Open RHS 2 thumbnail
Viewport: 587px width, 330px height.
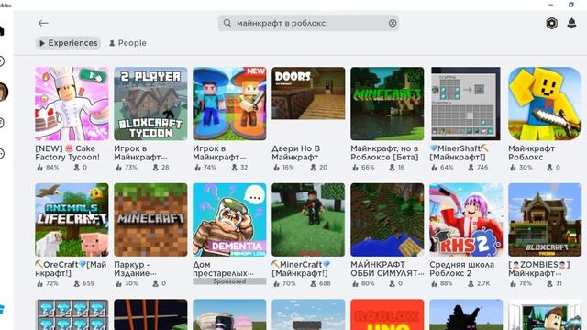466,220
